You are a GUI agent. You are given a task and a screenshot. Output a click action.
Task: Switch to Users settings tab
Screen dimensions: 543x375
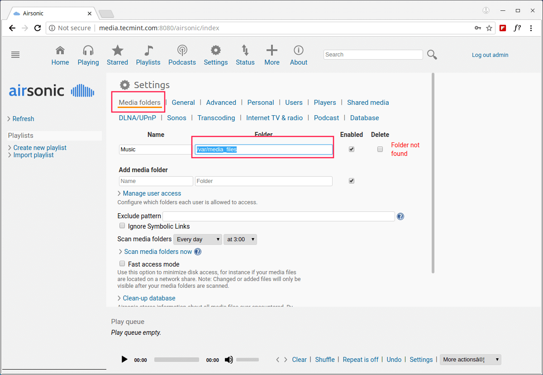click(294, 103)
